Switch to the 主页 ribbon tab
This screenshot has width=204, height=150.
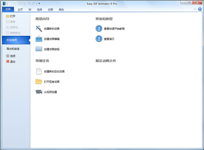point(20,10)
